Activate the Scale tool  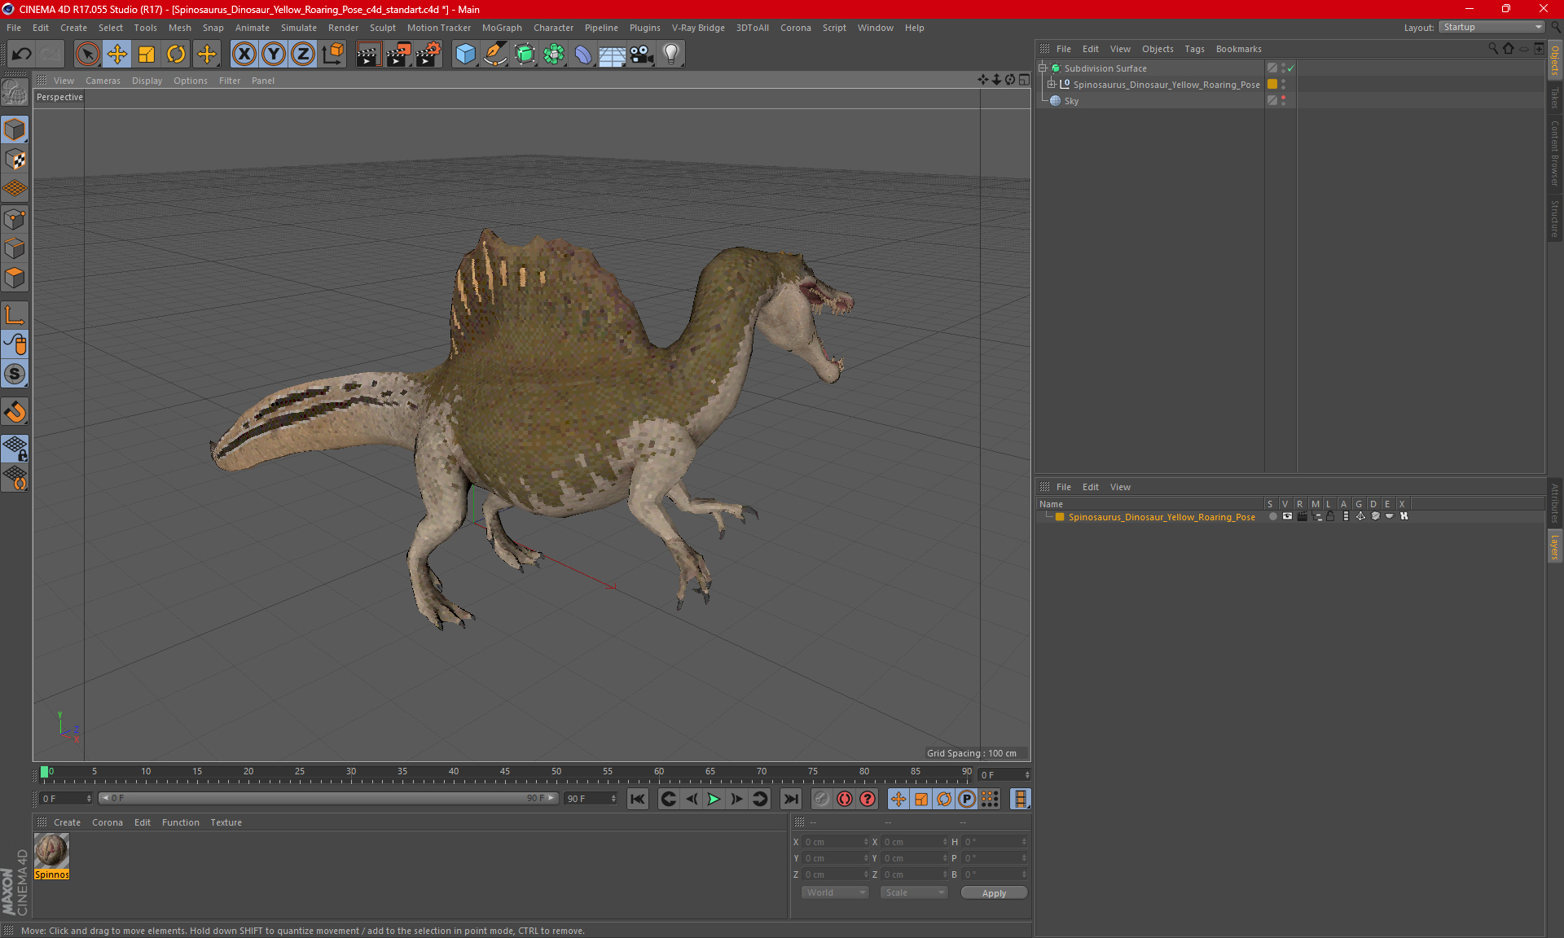(147, 55)
